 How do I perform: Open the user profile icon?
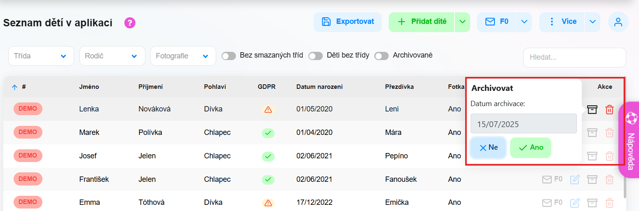point(618,22)
